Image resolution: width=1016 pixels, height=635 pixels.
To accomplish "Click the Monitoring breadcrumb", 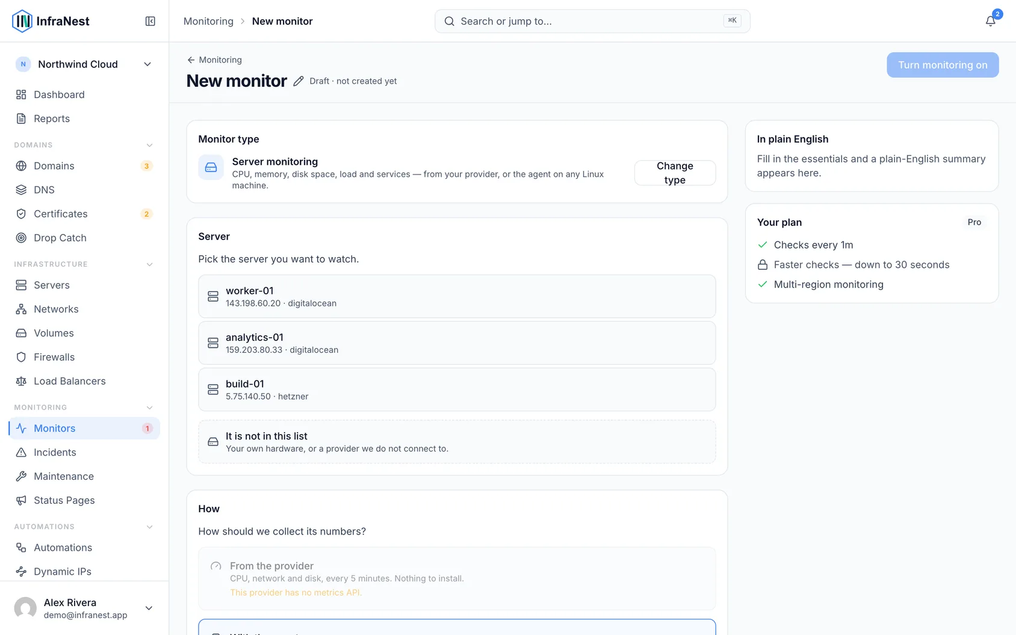I will tap(208, 21).
